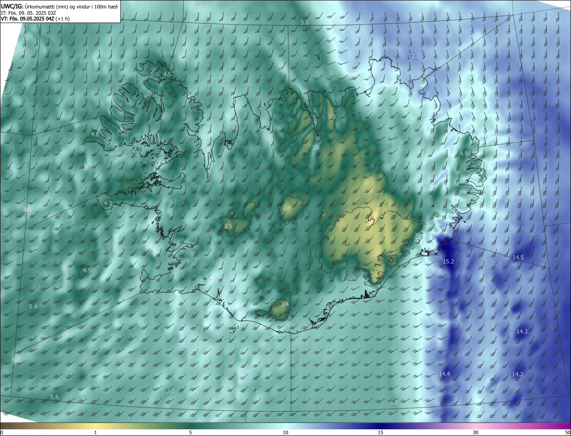Screen dimensions: 571x436
Task: Click the 3.5 value label on the map
Action: tap(228, 226)
